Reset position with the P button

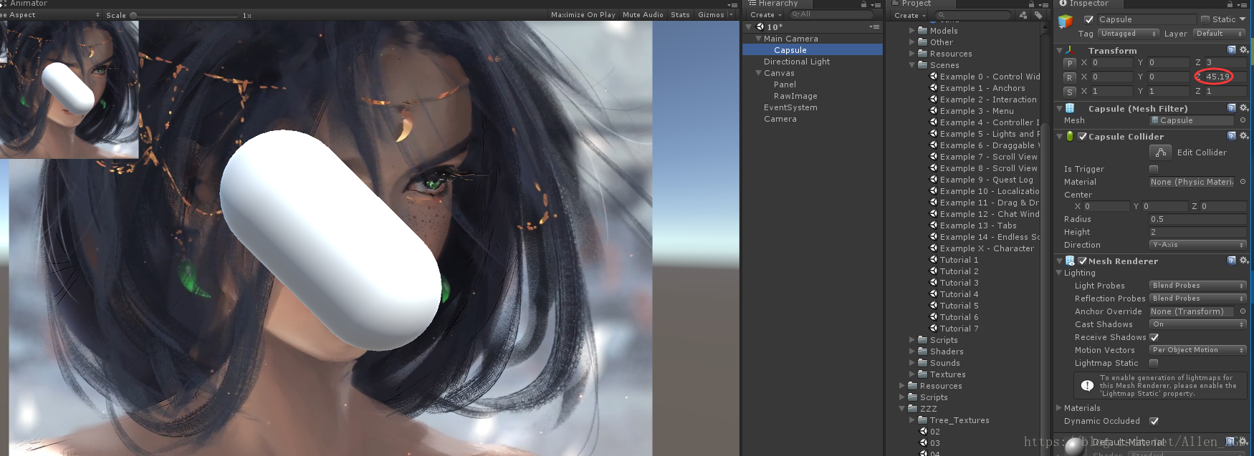(1070, 63)
